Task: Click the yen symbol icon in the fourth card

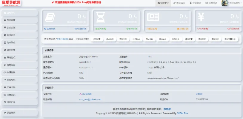Action: (201, 17)
